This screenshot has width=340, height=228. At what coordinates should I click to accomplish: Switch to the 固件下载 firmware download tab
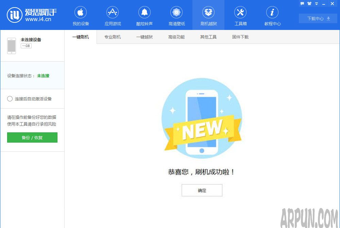240,37
